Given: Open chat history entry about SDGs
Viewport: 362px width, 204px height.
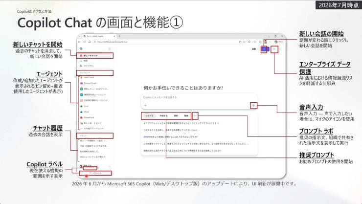Looking at the screenshot, I should click(93, 157).
